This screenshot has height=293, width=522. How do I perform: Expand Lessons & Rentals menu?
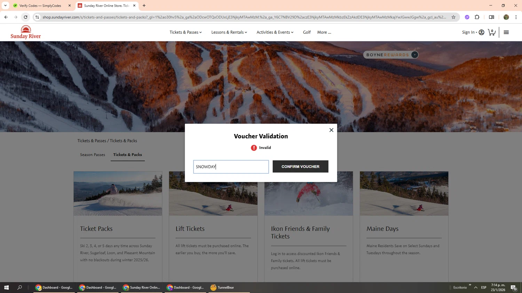click(x=229, y=32)
